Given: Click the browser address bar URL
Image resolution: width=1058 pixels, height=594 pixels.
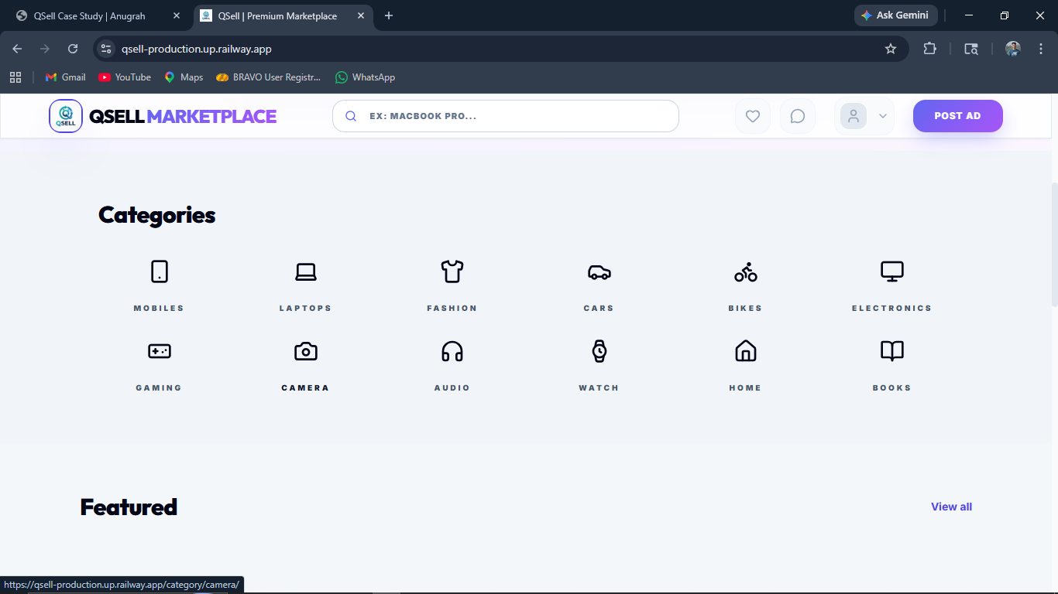Looking at the screenshot, I should pyautogui.click(x=197, y=49).
